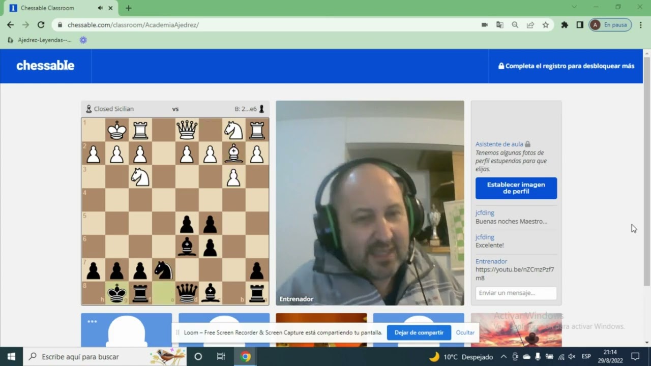Toggle the browser side panel
Viewport: 651px width, 366px height.
point(579,24)
